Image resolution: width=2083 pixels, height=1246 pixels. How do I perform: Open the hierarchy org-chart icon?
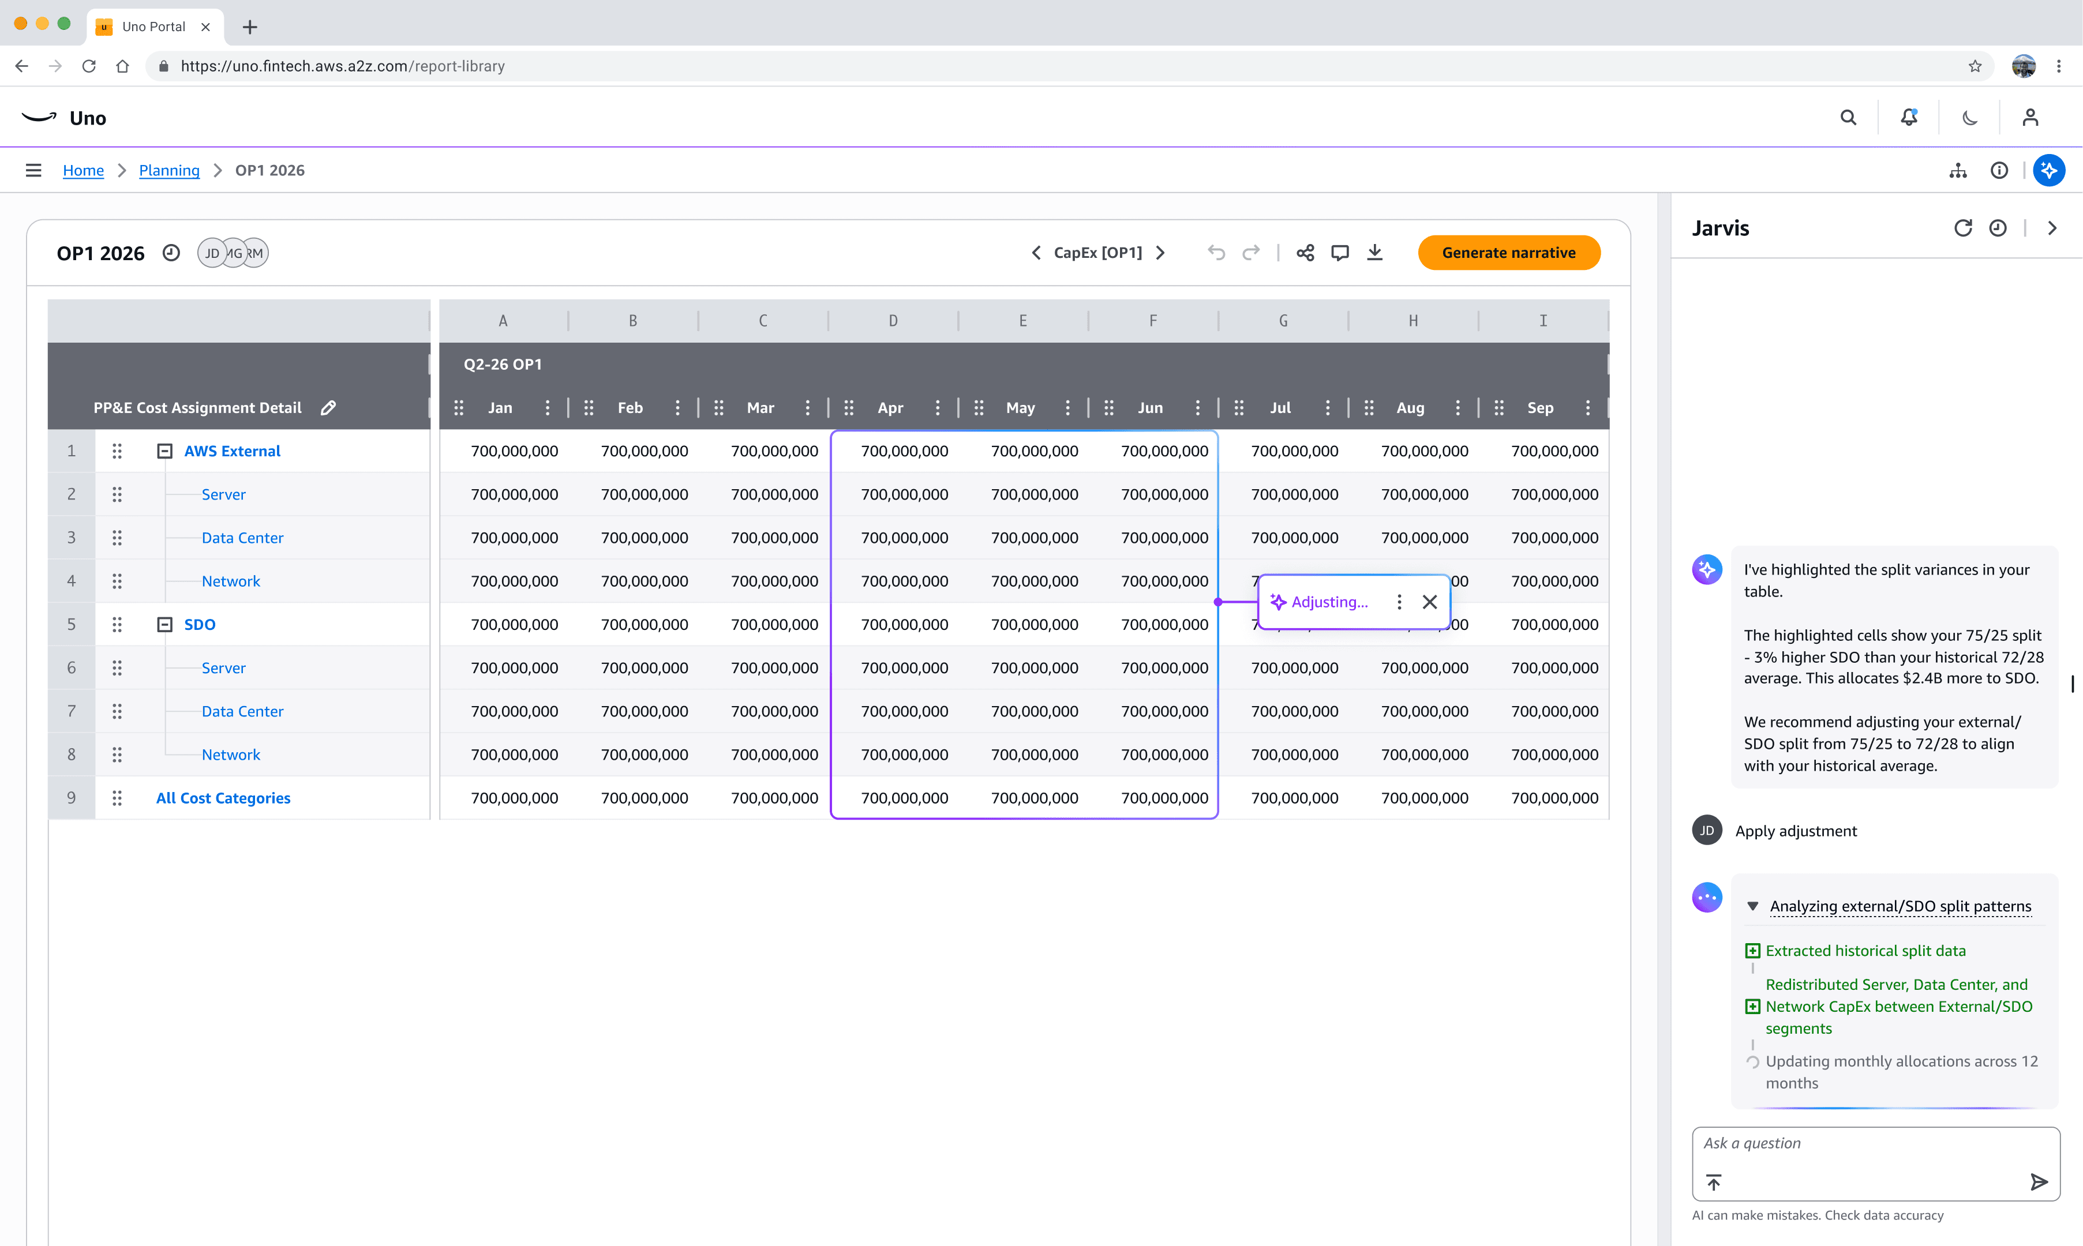[x=1958, y=170]
